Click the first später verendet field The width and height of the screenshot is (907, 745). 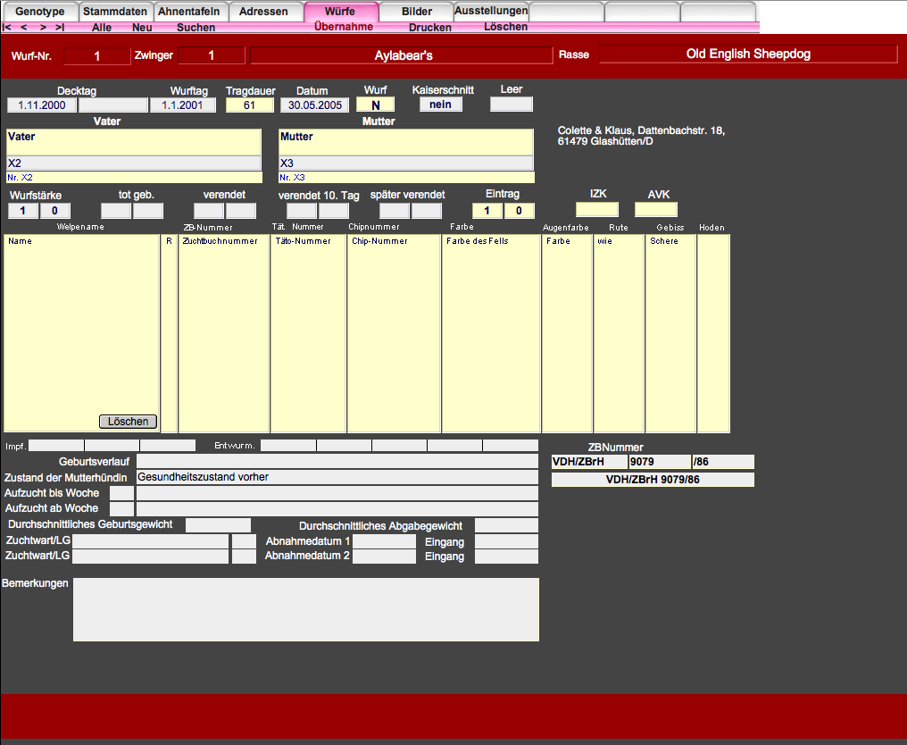point(394,211)
